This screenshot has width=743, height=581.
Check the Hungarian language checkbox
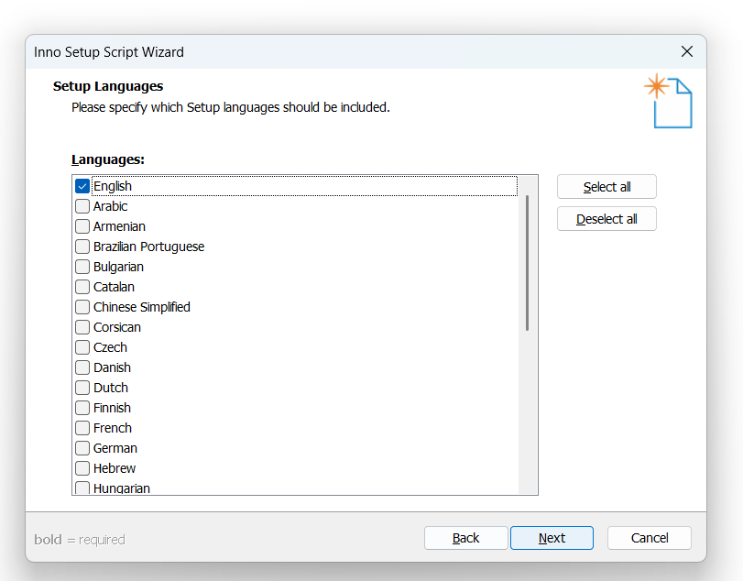82,488
